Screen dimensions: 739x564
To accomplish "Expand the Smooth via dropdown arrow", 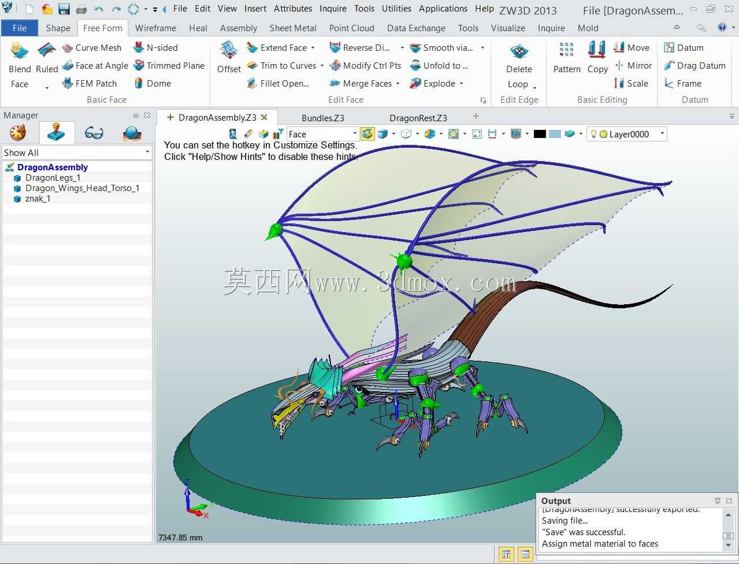I will coord(482,48).
